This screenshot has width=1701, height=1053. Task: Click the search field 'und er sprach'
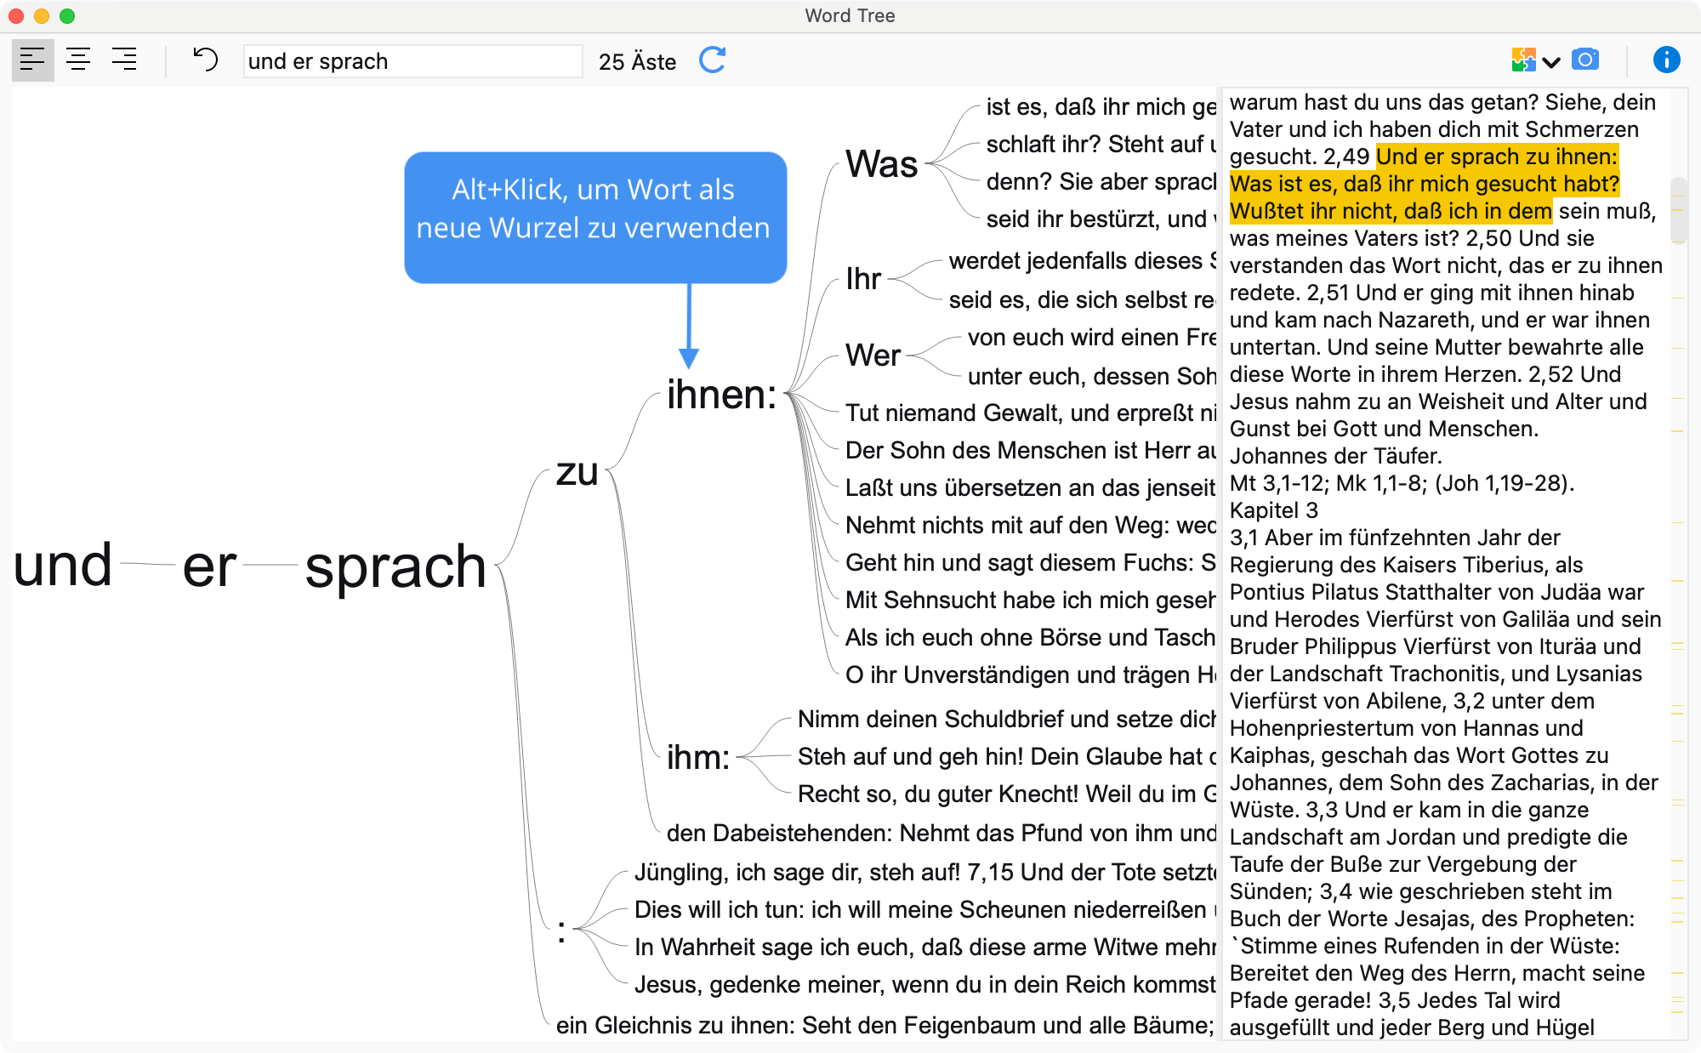pos(413,61)
